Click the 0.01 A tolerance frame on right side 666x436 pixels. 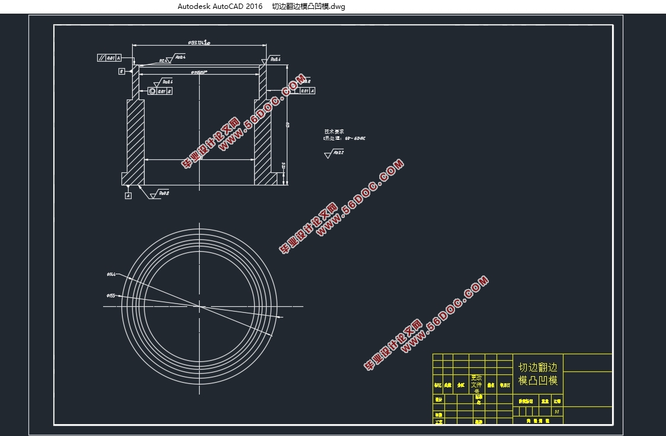tap(306, 91)
